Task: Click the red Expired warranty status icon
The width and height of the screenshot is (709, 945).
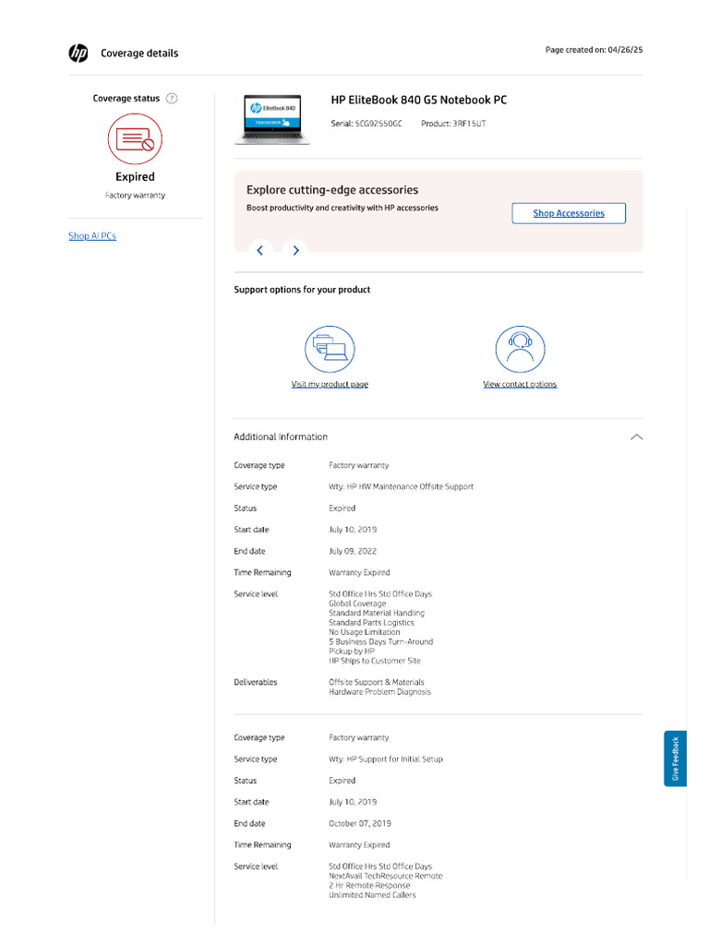Action: tap(135, 139)
